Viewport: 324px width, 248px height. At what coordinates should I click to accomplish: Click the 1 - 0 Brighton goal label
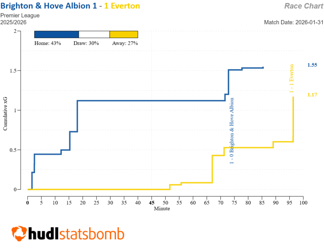232,130
